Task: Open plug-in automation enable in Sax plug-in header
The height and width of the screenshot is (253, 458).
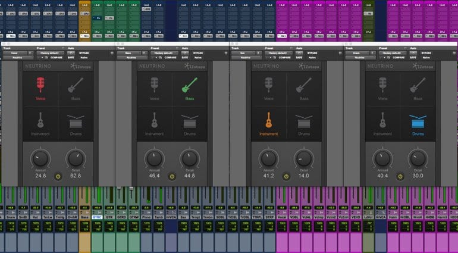Action: 299,53
